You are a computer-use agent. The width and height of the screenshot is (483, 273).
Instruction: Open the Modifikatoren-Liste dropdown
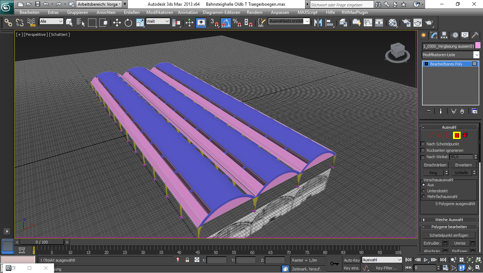tap(476, 55)
